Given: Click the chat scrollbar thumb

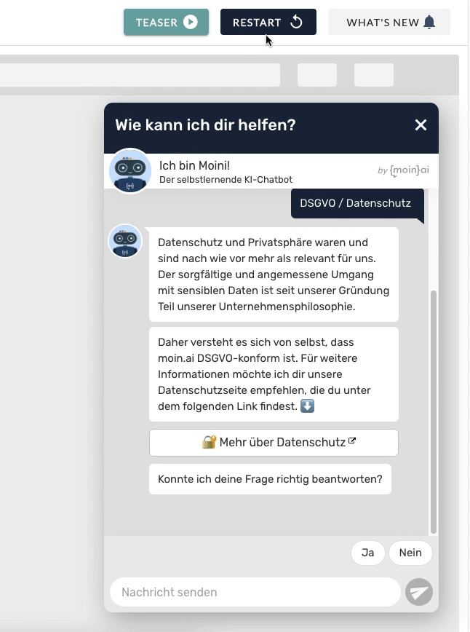Looking at the screenshot, I should click(x=434, y=412).
